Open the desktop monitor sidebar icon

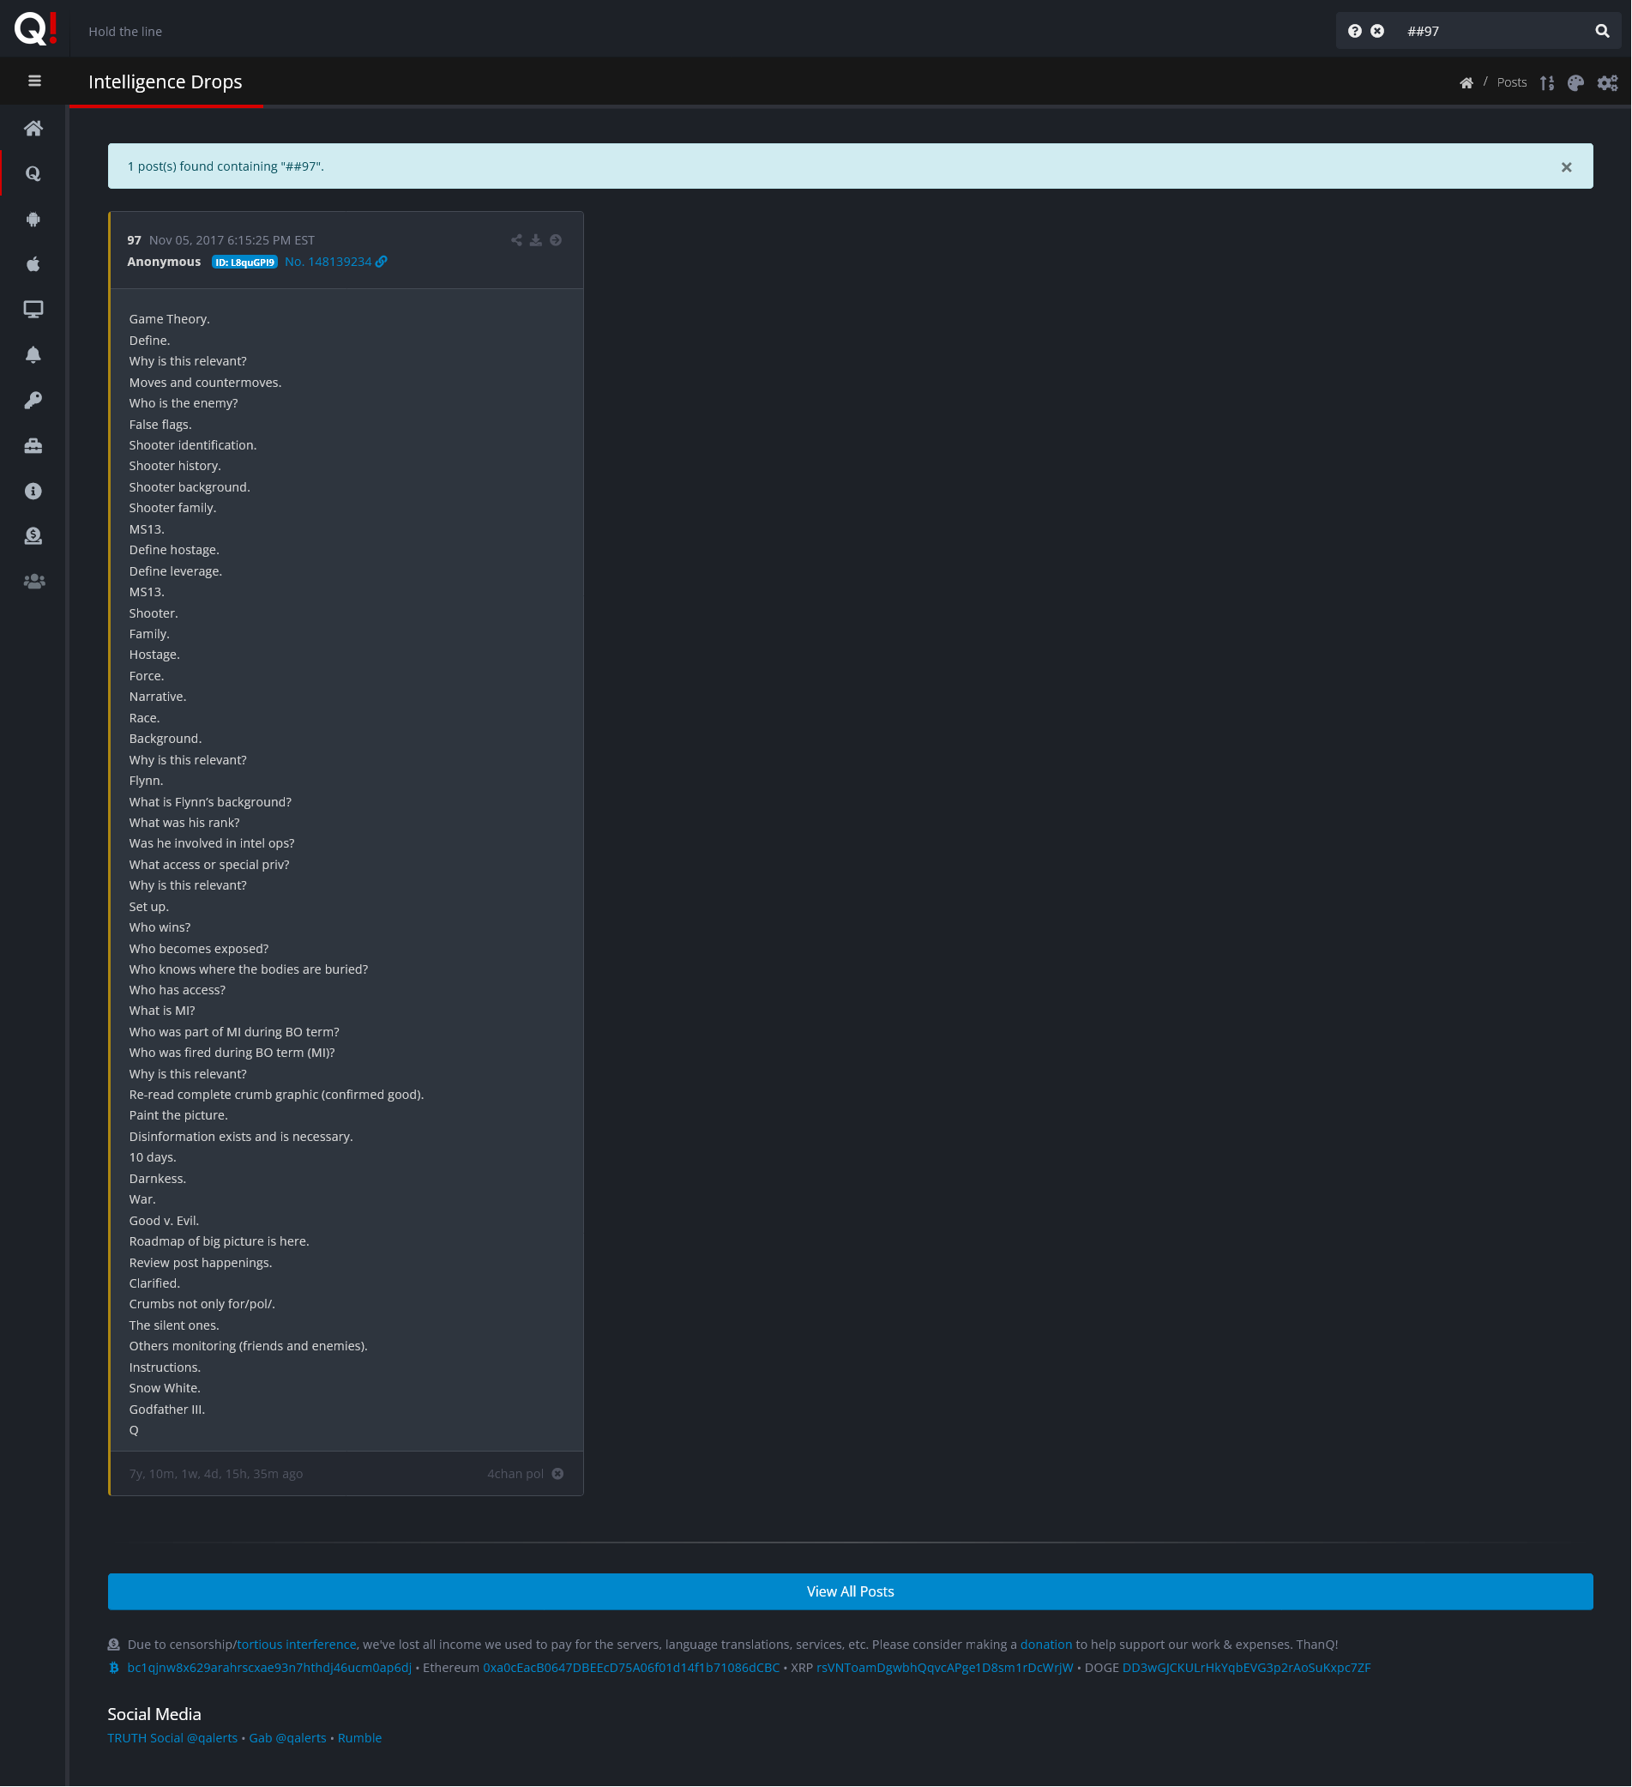click(33, 310)
